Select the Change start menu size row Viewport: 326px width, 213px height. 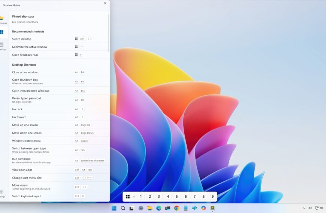[x=59, y=177]
